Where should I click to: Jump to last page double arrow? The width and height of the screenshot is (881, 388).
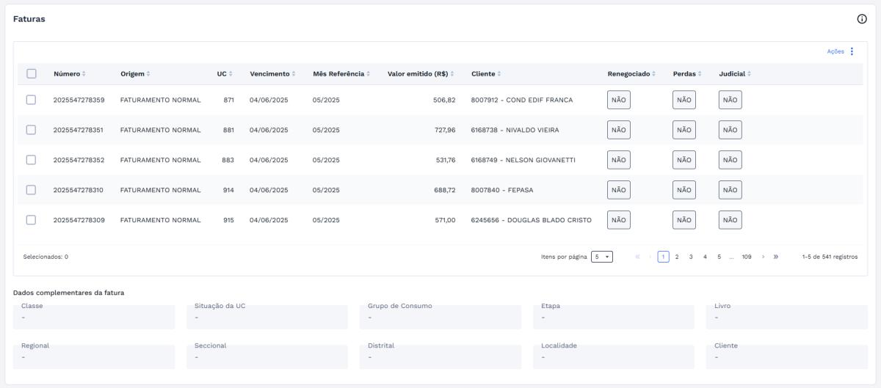point(776,257)
